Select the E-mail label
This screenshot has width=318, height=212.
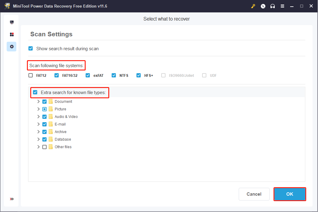pyautogui.click(x=60, y=124)
